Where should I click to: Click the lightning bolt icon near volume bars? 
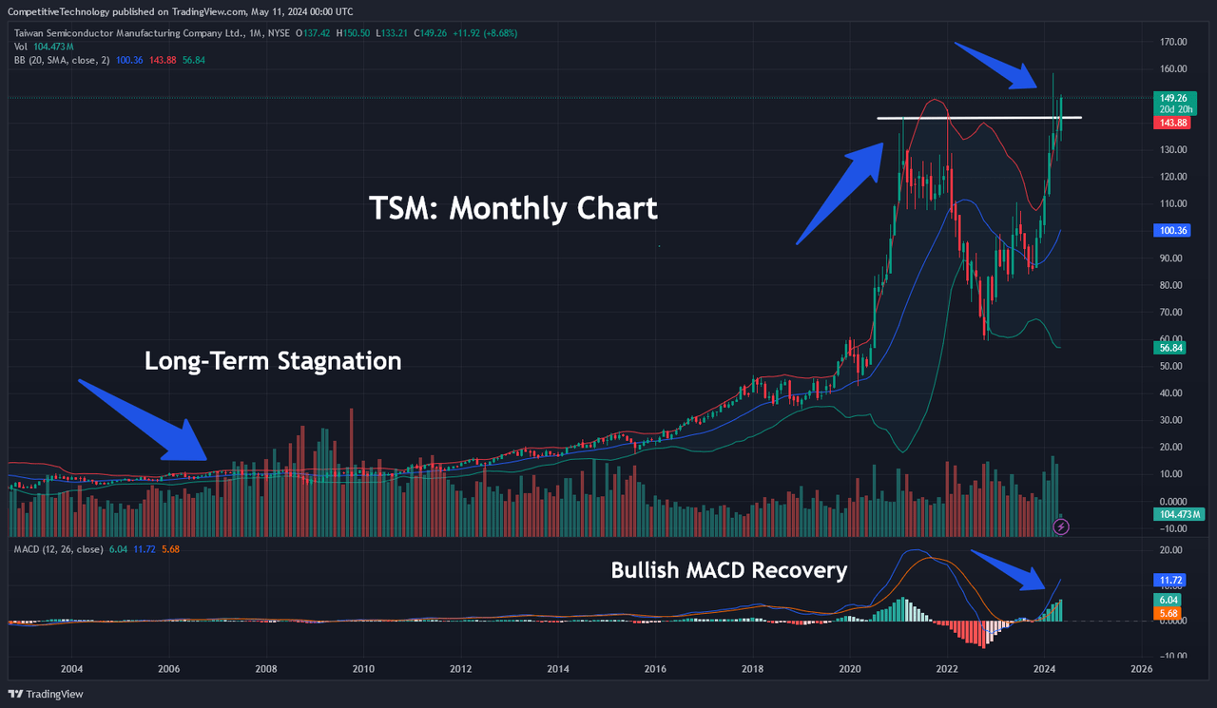(1063, 526)
